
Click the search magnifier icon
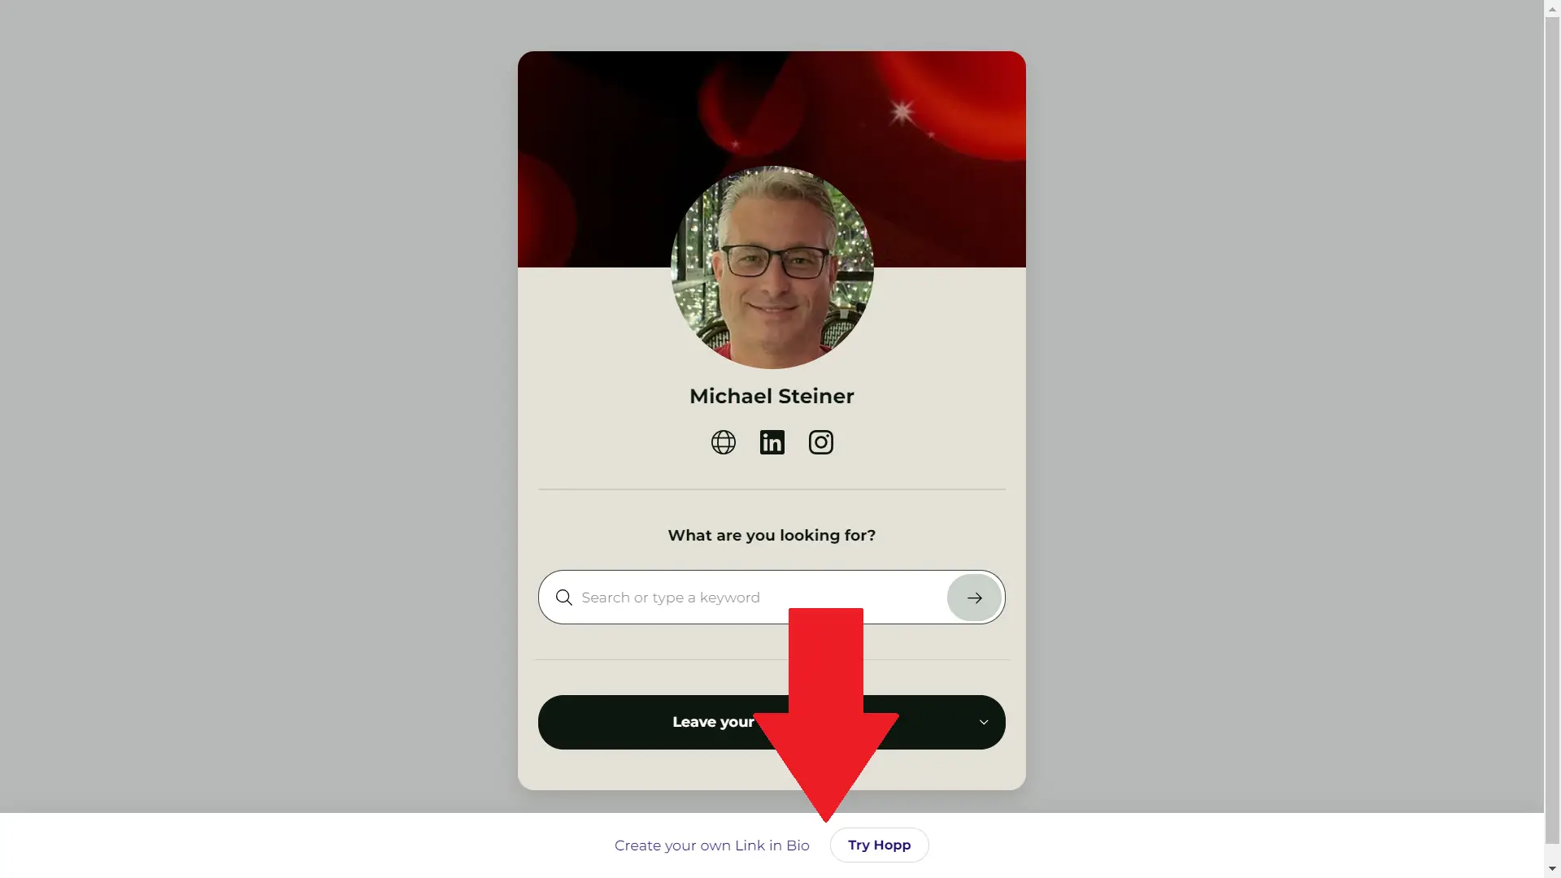click(564, 598)
